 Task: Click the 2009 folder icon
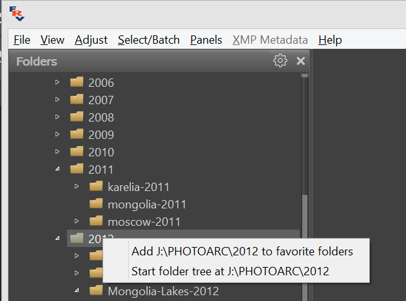pos(77,134)
